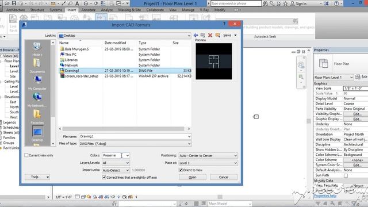Switch to the Manage ribbon tab
The height and width of the screenshot is (207, 368).
pos(188,10)
